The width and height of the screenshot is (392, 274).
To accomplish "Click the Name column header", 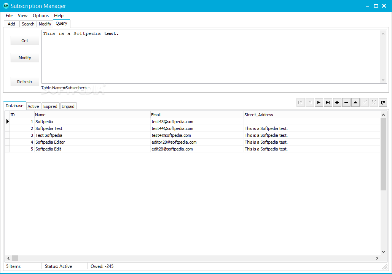I will coord(92,115).
